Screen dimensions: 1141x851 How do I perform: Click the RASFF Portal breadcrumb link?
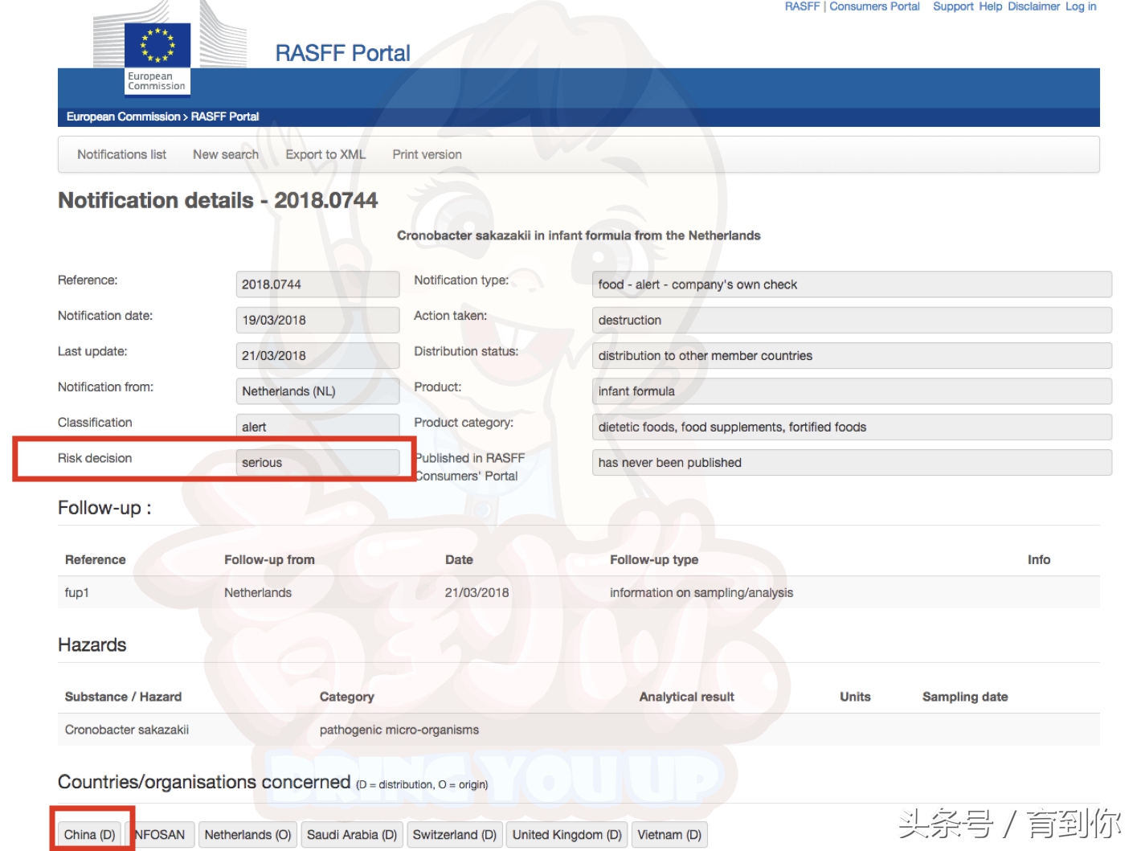[x=225, y=117]
